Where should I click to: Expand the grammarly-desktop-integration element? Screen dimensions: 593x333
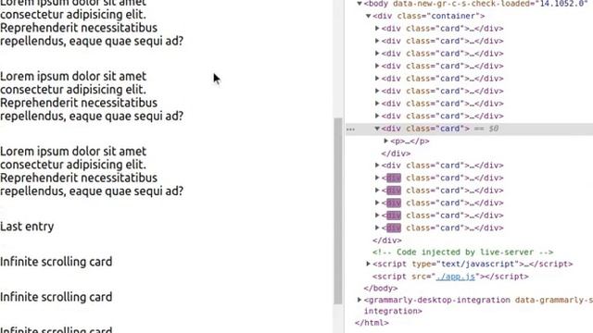pyautogui.click(x=360, y=300)
